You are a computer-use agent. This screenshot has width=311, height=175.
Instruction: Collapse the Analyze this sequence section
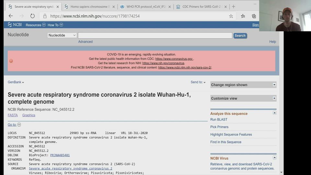(x=274, y=113)
